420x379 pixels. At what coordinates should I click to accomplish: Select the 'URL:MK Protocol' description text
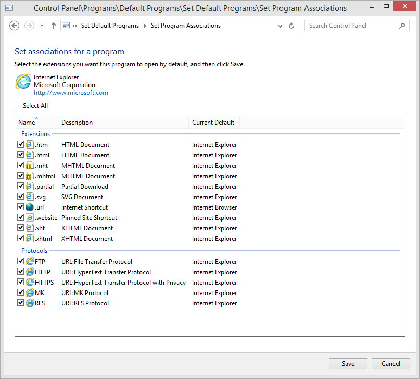point(85,293)
